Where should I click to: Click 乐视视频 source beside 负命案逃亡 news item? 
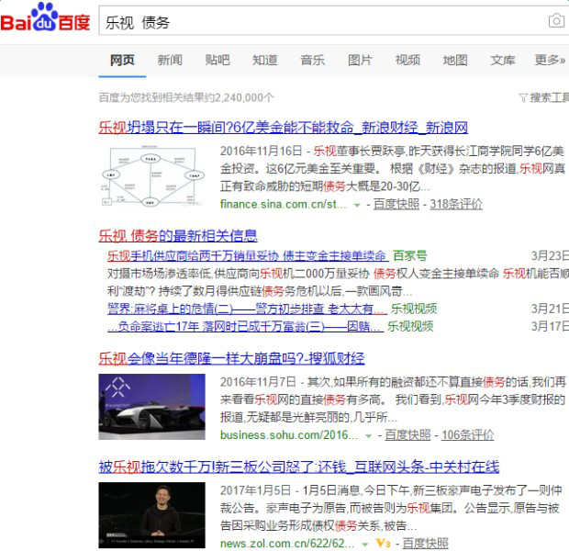pos(410,327)
